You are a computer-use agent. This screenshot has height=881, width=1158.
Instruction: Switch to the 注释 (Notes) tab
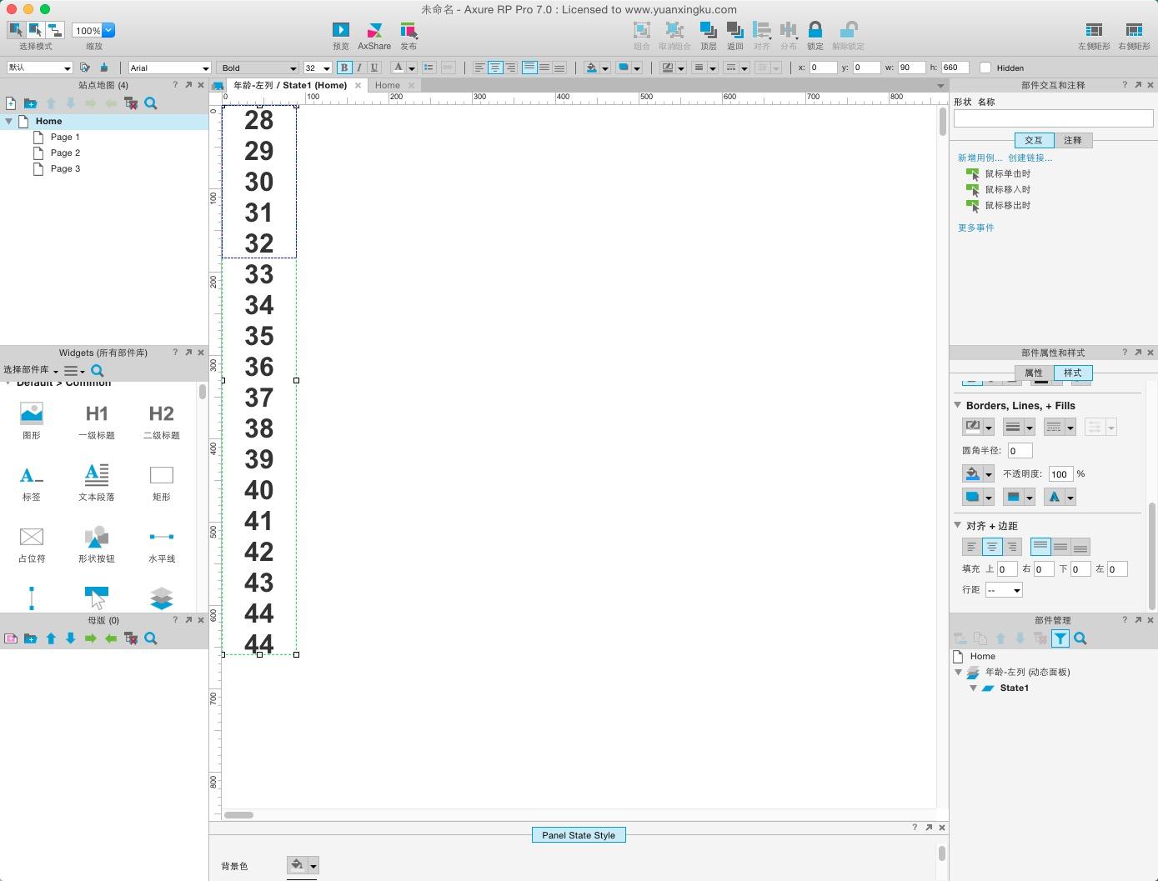pos(1073,140)
